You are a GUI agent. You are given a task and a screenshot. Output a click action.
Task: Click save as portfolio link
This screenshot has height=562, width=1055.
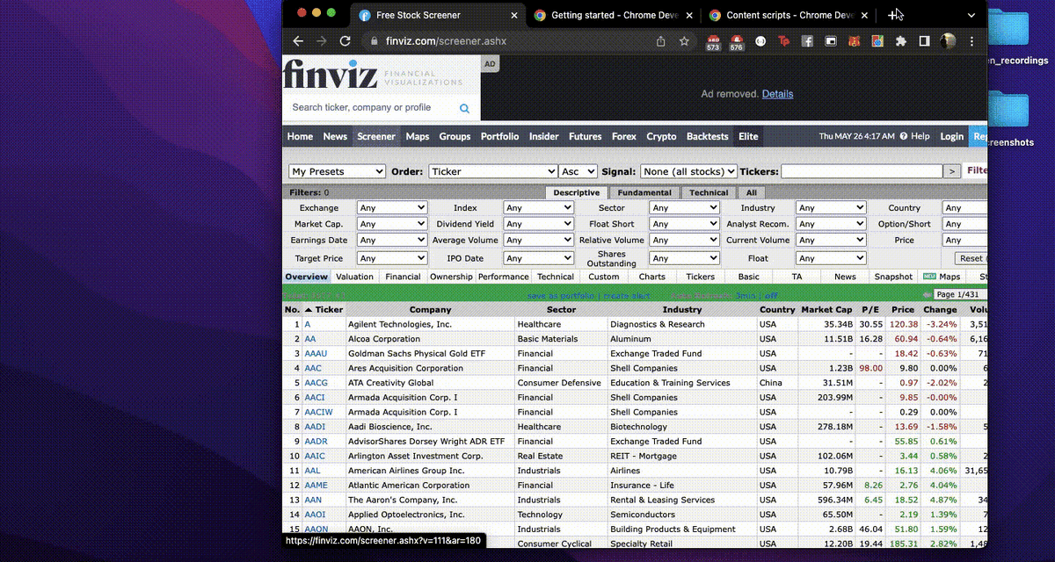(x=562, y=296)
